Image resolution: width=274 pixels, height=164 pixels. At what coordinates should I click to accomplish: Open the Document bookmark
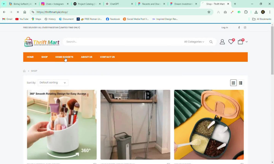pyautogui.click(x=66, y=19)
